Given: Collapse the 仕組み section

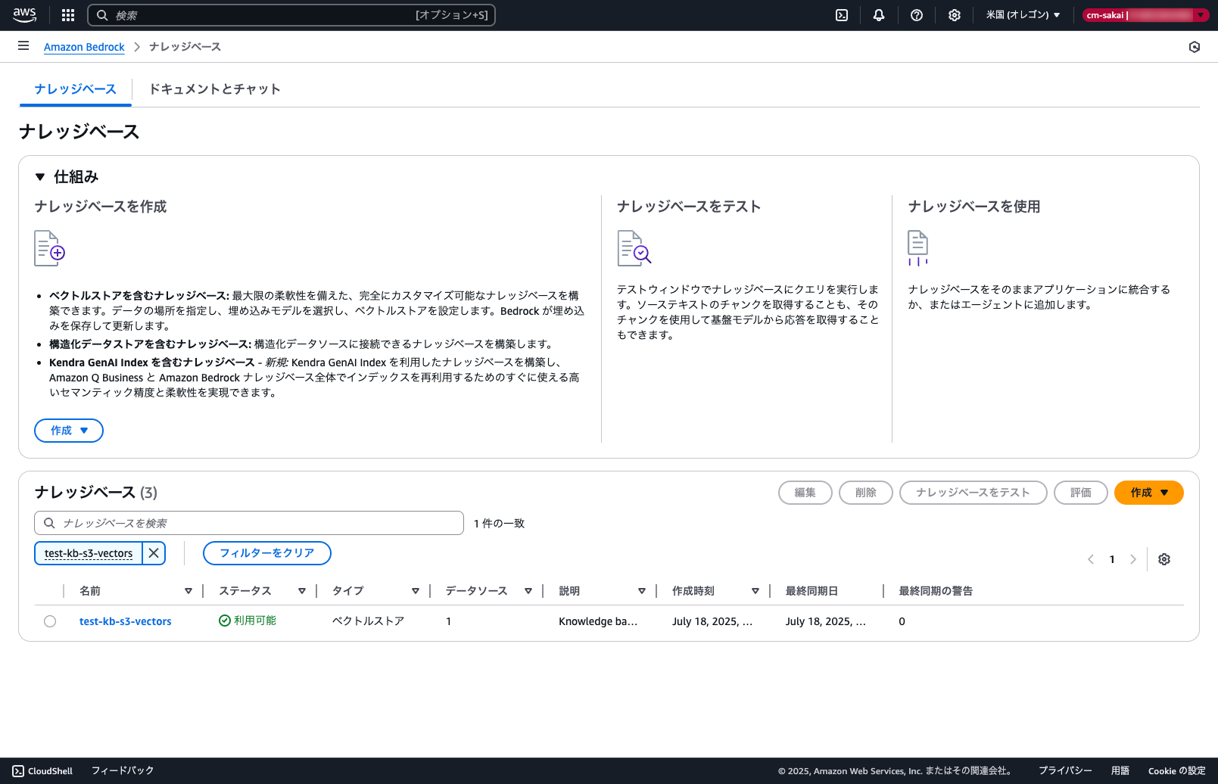Looking at the screenshot, I should pyautogui.click(x=41, y=177).
